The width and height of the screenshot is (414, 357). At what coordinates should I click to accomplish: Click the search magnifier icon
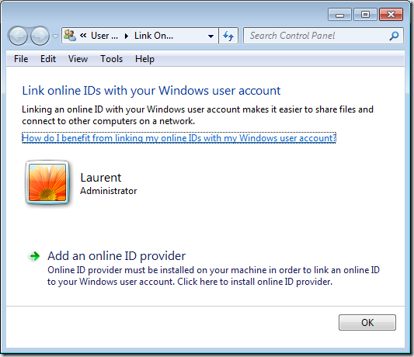pos(395,36)
